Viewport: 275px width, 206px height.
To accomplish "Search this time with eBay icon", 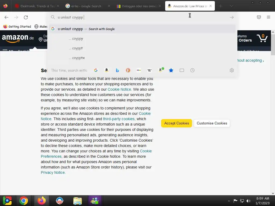I will (x=139, y=70).
